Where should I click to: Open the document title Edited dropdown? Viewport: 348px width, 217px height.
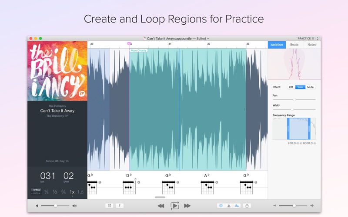click(x=201, y=39)
